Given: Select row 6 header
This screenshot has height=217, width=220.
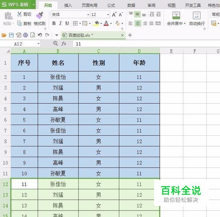Looking at the screenshot, I should (x=5, y=120).
